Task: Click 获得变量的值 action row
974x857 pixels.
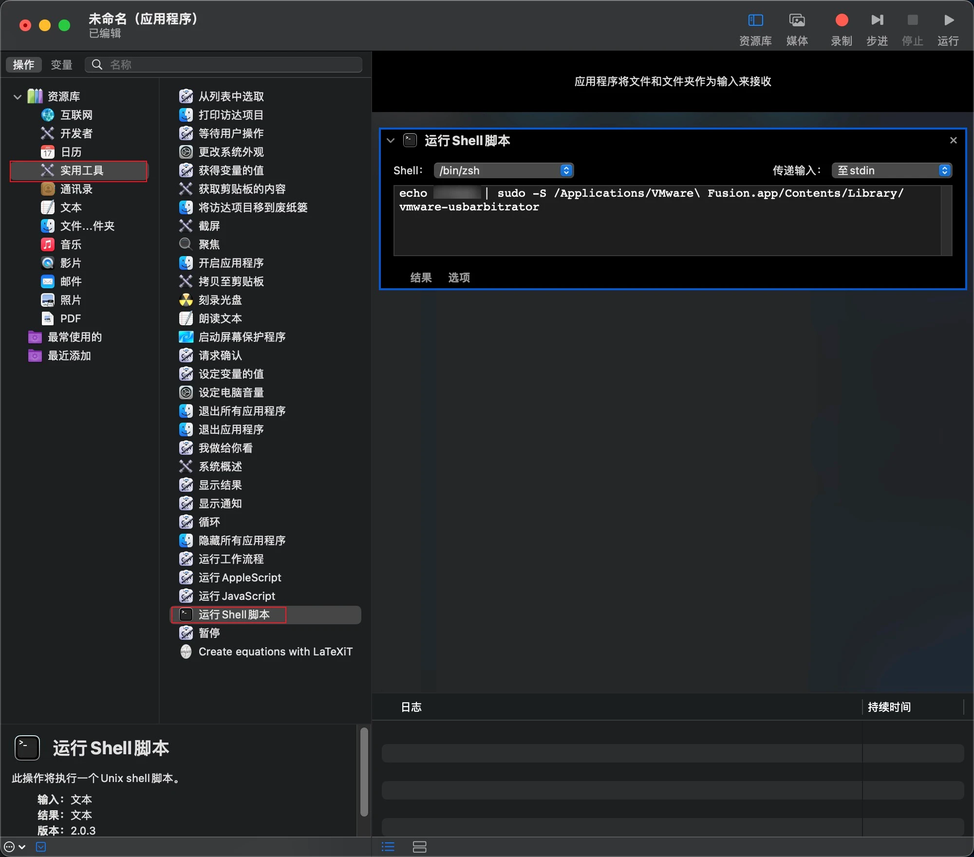Action: [266, 170]
